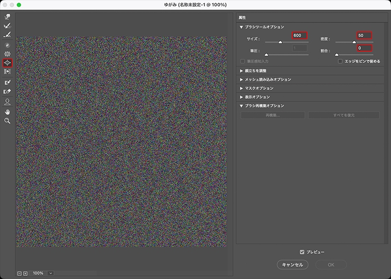Viewport: 391px width, 279px height.
Task: Select the Forward Warp tool
Action: click(7, 17)
